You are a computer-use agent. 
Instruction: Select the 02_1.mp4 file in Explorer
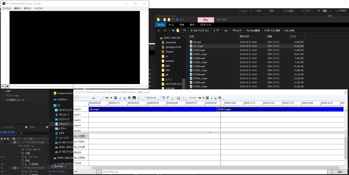[x=247, y=46]
